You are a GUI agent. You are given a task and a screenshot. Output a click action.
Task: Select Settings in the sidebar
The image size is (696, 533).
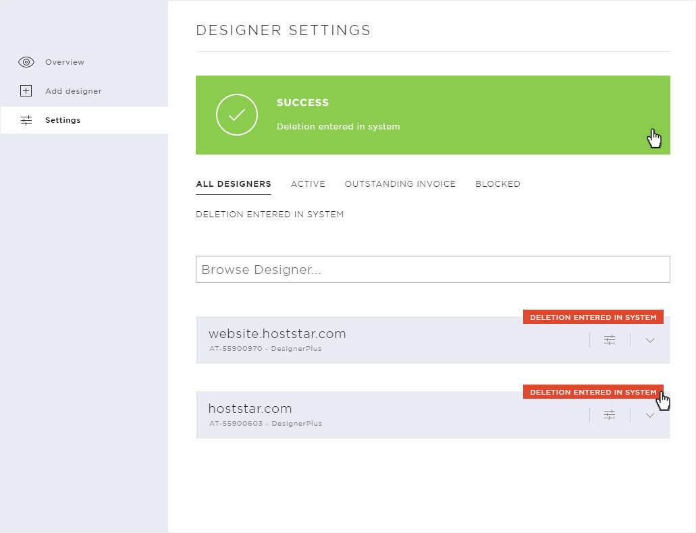[x=84, y=120]
